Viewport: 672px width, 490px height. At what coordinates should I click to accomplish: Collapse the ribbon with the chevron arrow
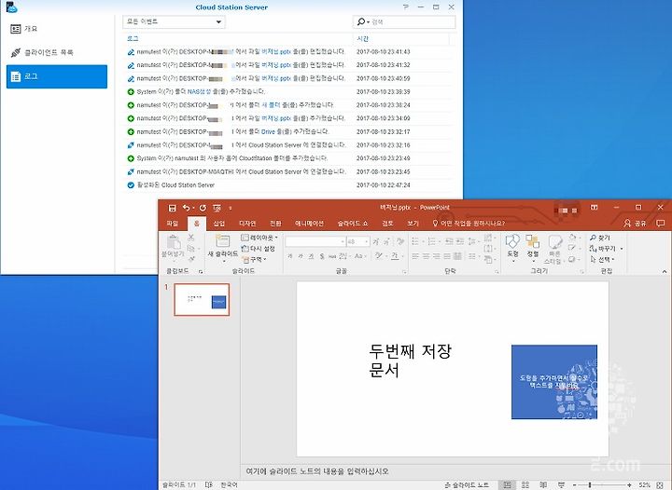(665, 271)
